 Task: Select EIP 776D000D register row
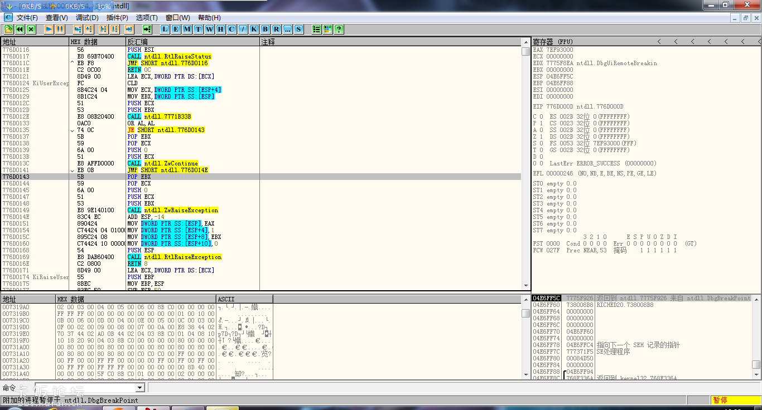578,106
